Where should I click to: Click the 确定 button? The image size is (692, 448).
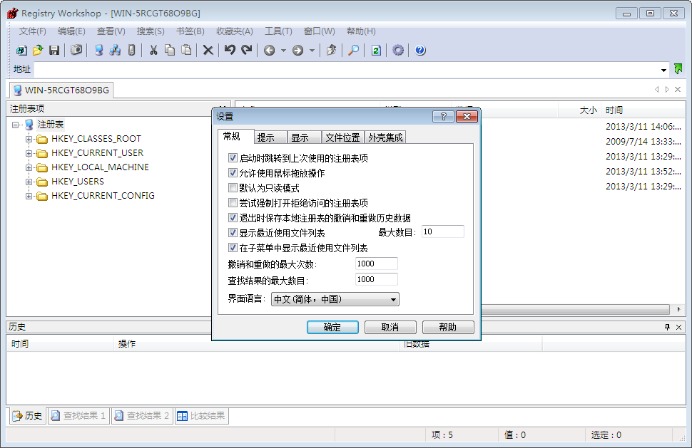coord(332,328)
